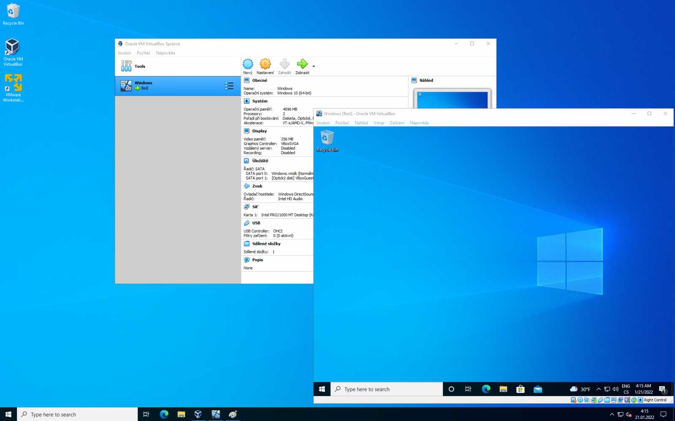Open Nápověda menu in the running VM window

click(419, 123)
